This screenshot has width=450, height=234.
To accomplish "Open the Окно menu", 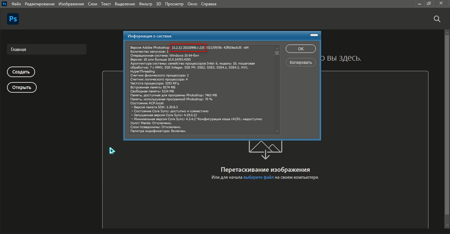I will point(192,4).
